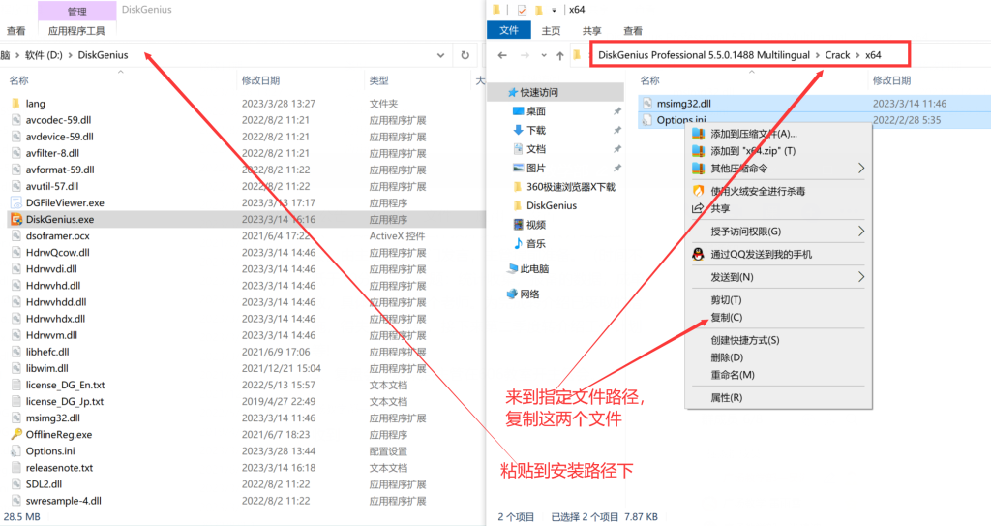Click the 火绒安全 shield icon

click(x=699, y=191)
